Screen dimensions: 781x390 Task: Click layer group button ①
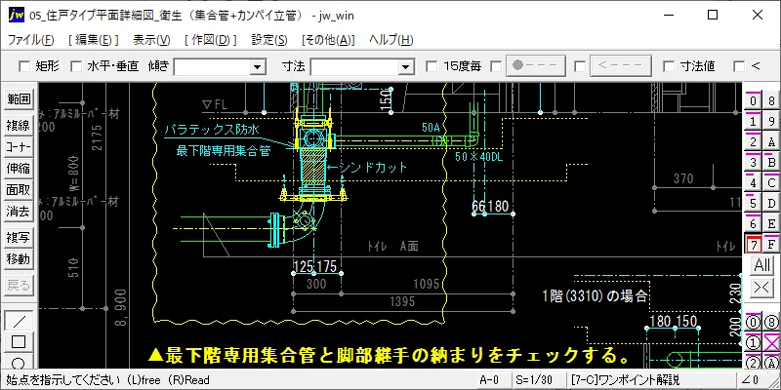click(754, 342)
